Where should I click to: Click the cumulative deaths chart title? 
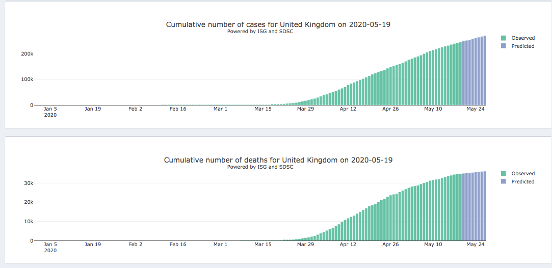278,160
